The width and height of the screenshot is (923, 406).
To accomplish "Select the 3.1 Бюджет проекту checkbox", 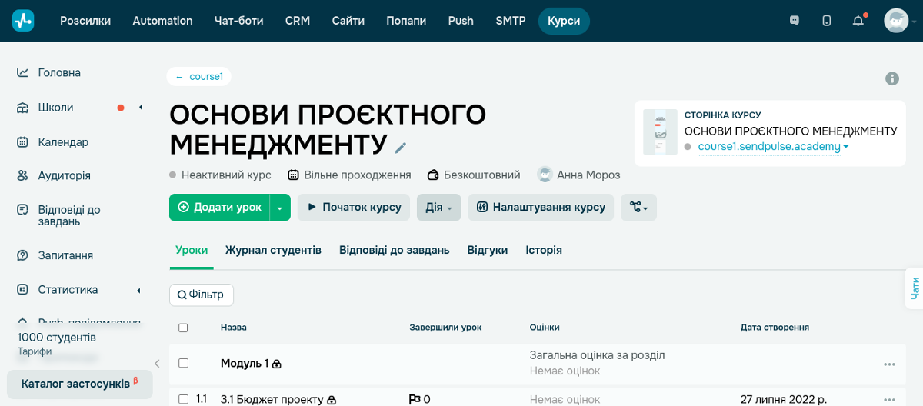I will point(183,399).
